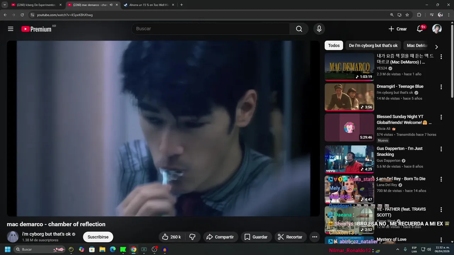Start voice search with the microphone icon

point(319,29)
